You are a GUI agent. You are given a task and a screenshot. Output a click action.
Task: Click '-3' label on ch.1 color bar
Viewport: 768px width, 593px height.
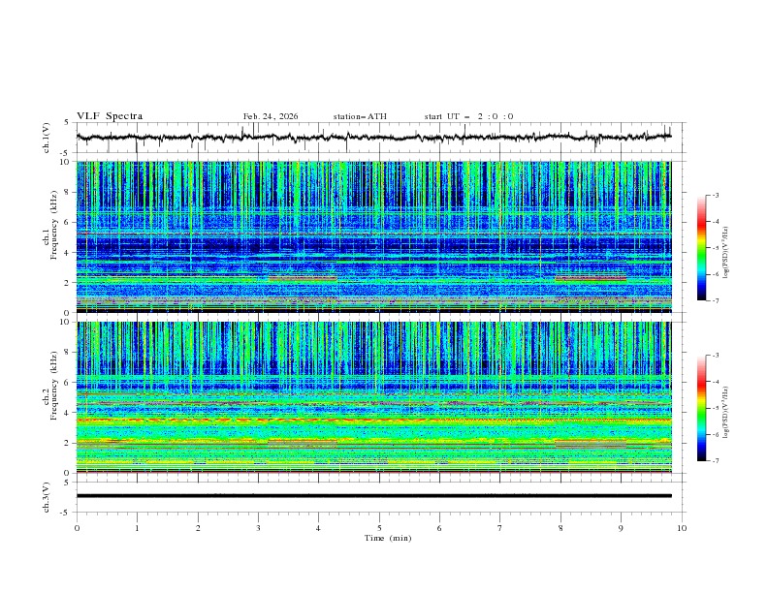pyautogui.click(x=716, y=195)
